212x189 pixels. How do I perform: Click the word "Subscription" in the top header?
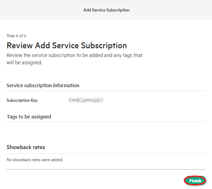(118, 10)
